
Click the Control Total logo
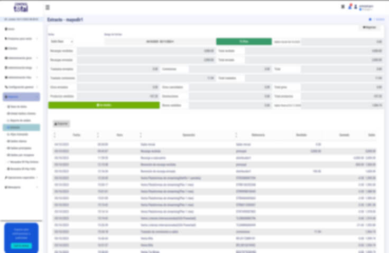[21, 7]
